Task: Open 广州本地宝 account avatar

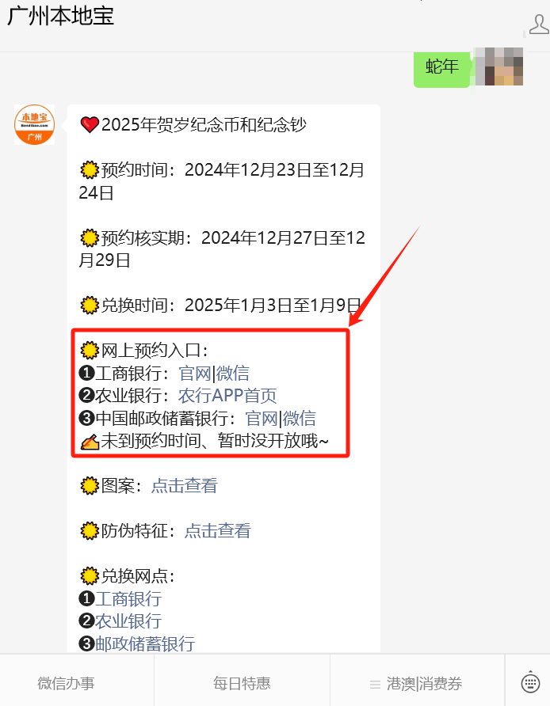Action: point(35,125)
